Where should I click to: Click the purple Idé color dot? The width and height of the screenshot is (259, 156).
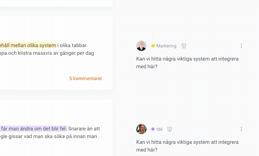pyautogui.click(x=153, y=129)
